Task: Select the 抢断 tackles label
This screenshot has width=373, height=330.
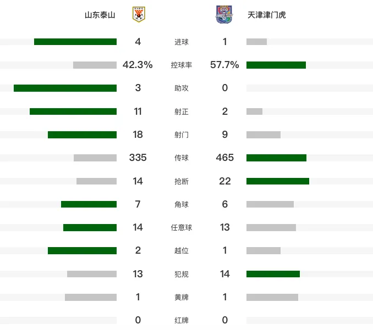Action: (181, 181)
